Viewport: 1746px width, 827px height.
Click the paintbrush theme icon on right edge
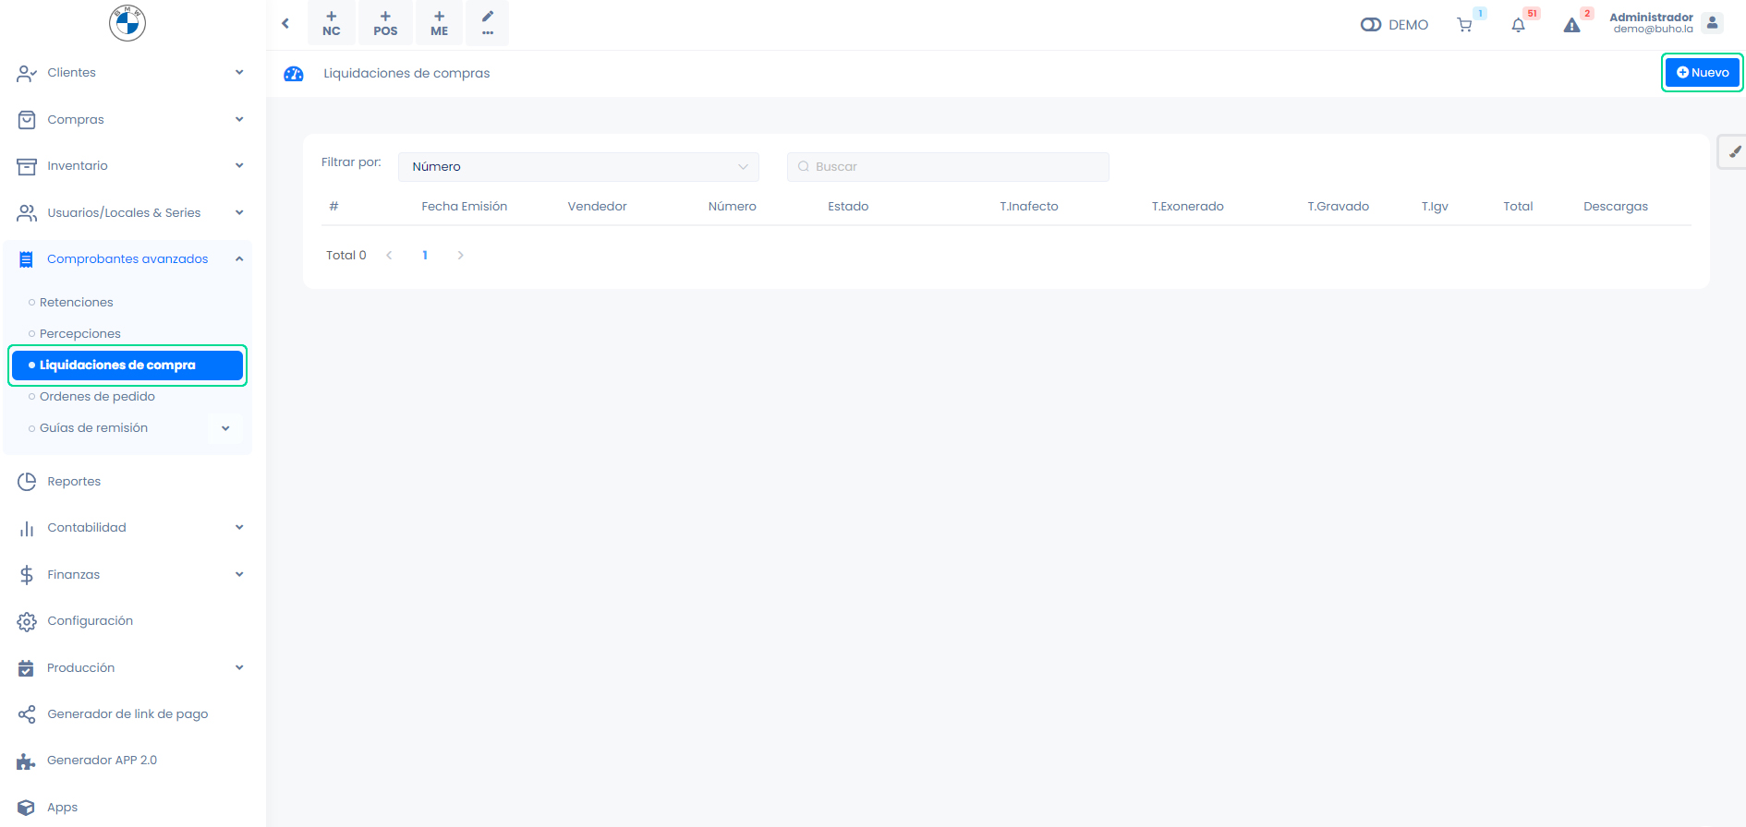[1734, 152]
